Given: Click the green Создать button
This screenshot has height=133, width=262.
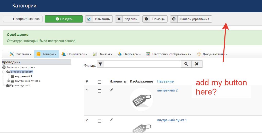Looking at the screenshot, I should (64, 19).
